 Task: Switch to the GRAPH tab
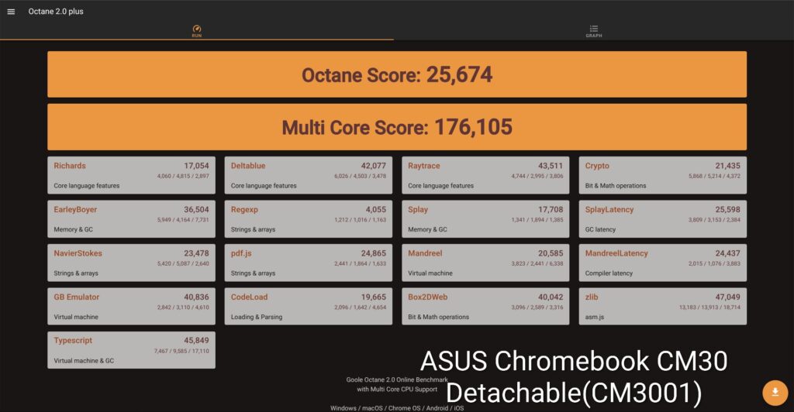[593, 31]
